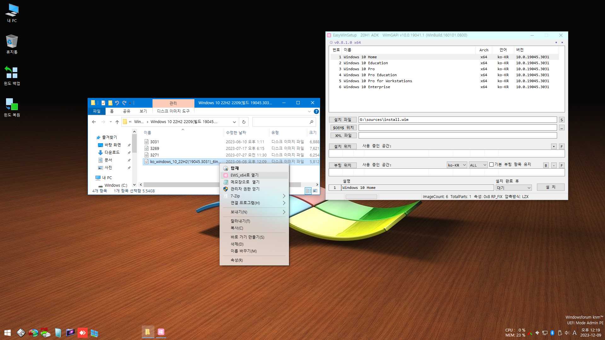Click the Explorer back arrow

pyautogui.click(x=94, y=122)
